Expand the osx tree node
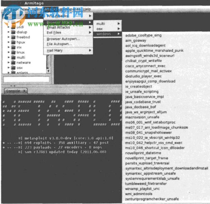Image resolution: width=210 pixels, height=204 pixels. coord(9,67)
